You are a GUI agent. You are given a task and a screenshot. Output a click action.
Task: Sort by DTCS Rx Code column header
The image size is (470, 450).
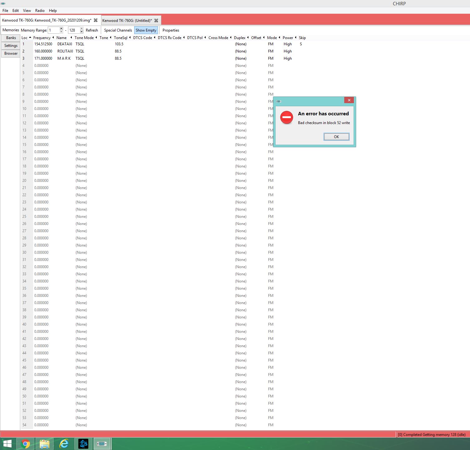click(x=169, y=38)
